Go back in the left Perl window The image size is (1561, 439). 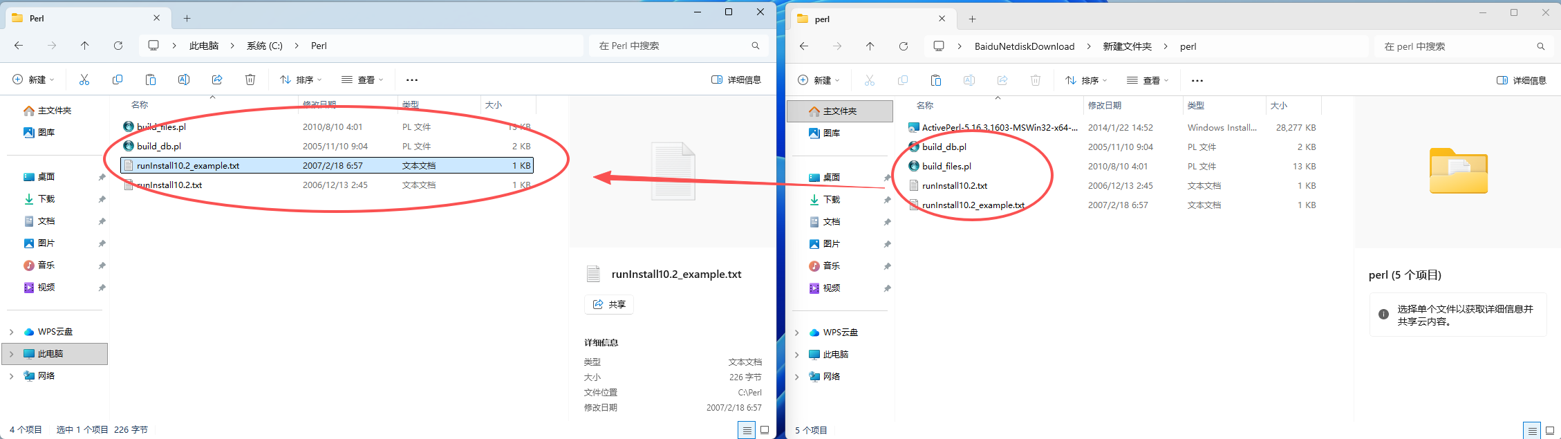coord(19,46)
